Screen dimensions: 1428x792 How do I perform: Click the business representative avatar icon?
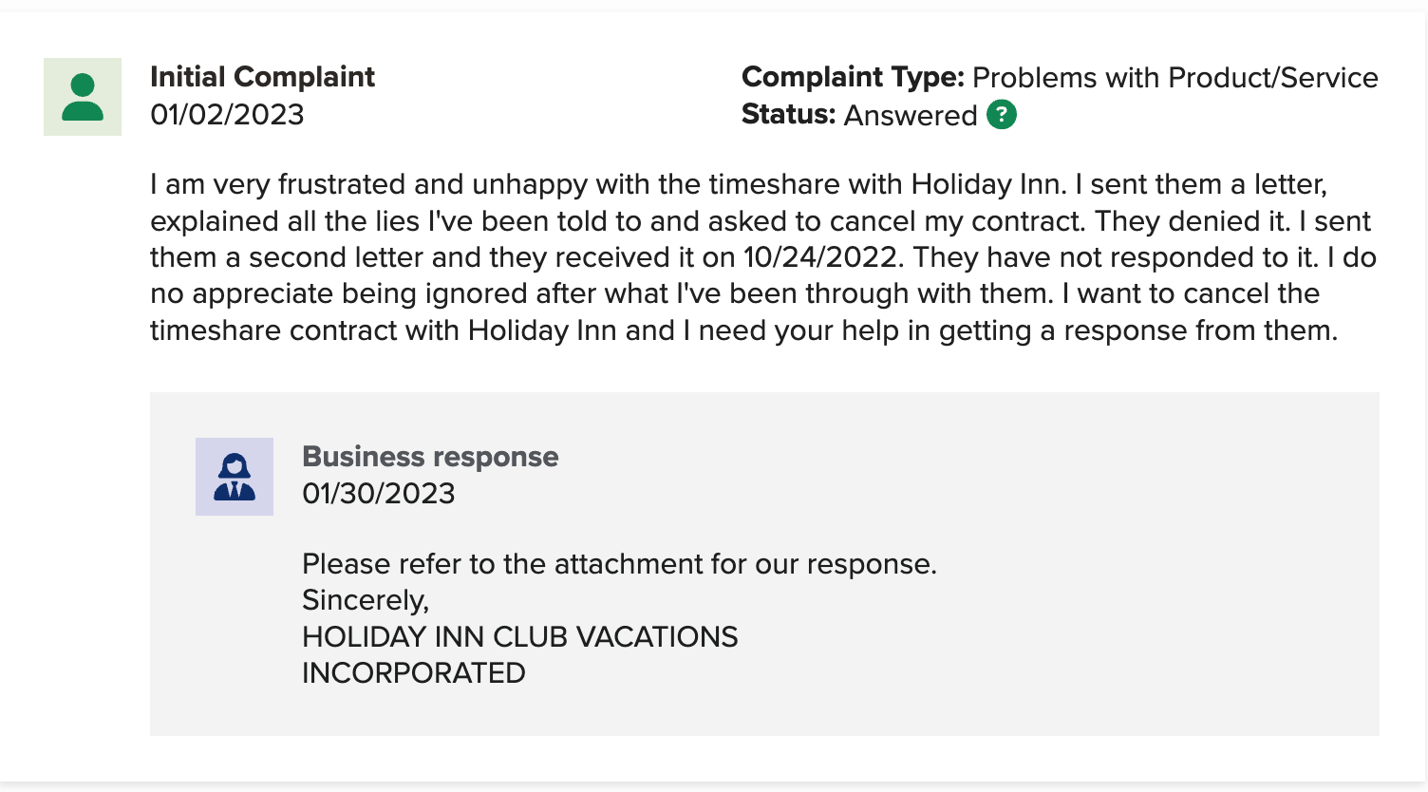click(235, 477)
